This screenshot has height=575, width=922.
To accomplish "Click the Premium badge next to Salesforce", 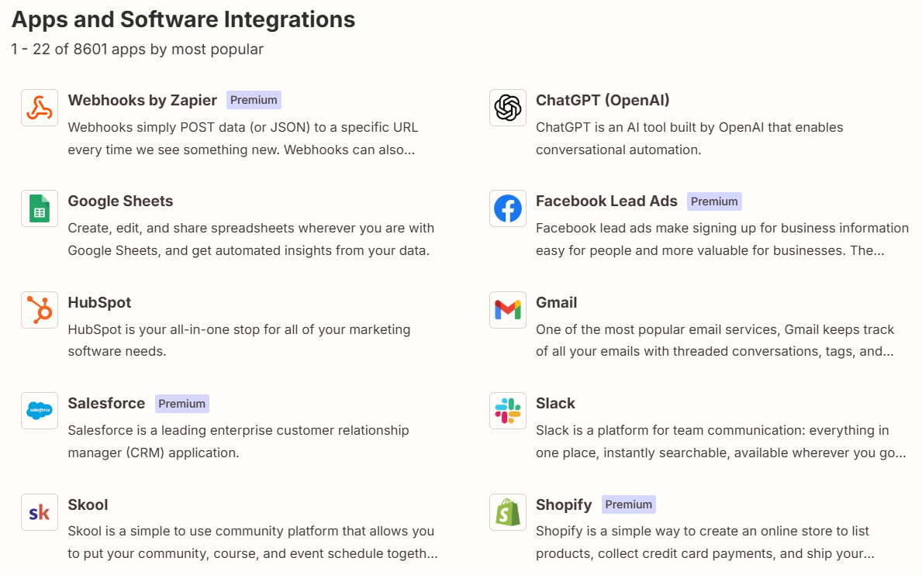I will click(181, 403).
